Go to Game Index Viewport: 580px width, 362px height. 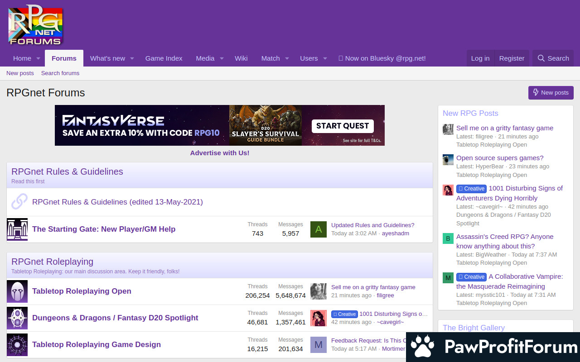click(x=164, y=58)
